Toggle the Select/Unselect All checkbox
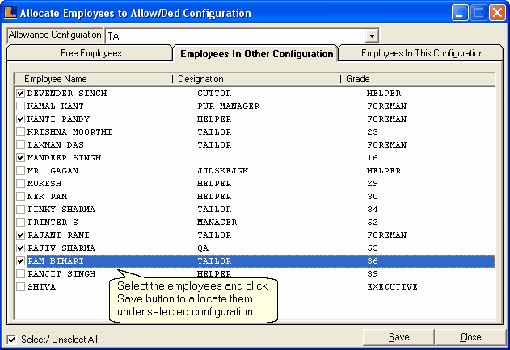Screen dimensions: 510x350 click(x=11, y=340)
